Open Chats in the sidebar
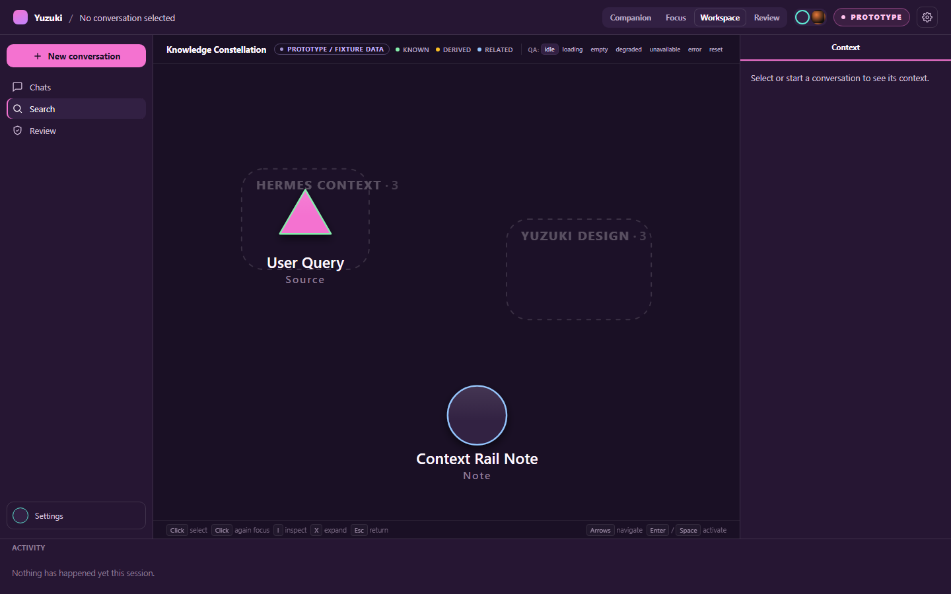 [x=76, y=87]
